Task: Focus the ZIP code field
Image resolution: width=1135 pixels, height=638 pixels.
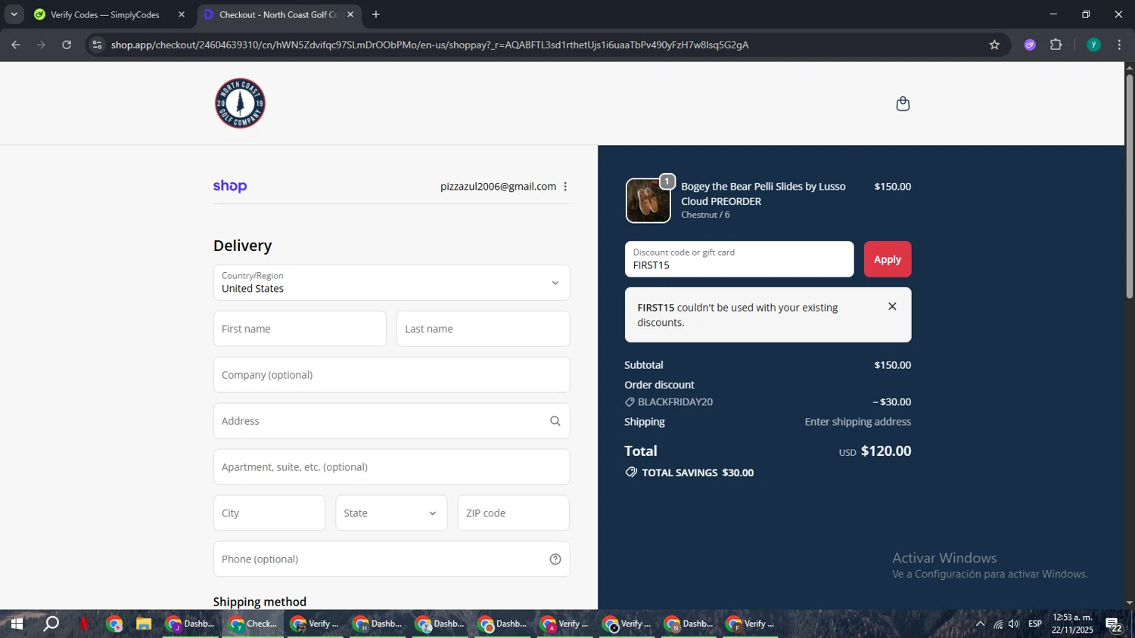Action: pos(514,513)
